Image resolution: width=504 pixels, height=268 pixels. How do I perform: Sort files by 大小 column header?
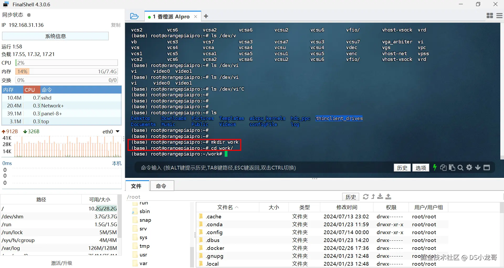(274, 207)
